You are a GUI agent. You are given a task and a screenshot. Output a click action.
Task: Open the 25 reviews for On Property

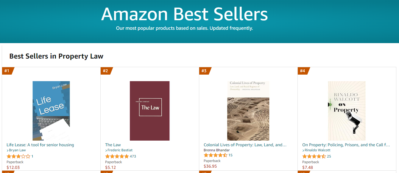329,156
